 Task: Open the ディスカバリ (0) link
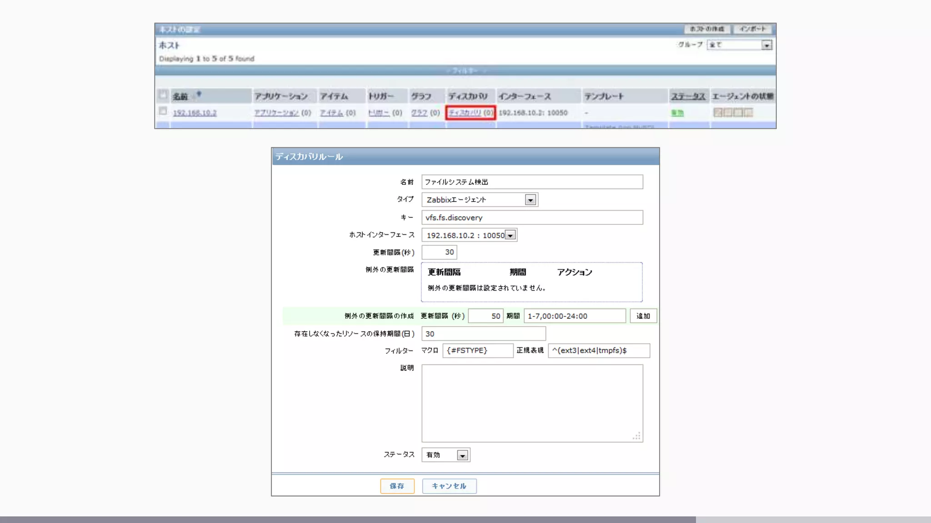(465, 113)
